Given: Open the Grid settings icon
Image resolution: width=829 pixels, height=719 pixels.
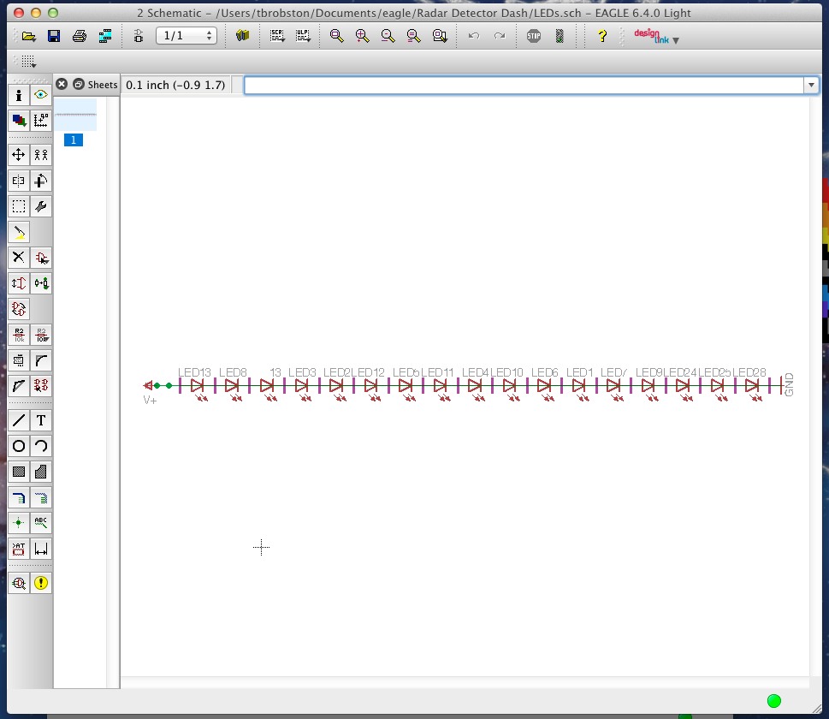Looking at the screenshot, I should point(28,62).
